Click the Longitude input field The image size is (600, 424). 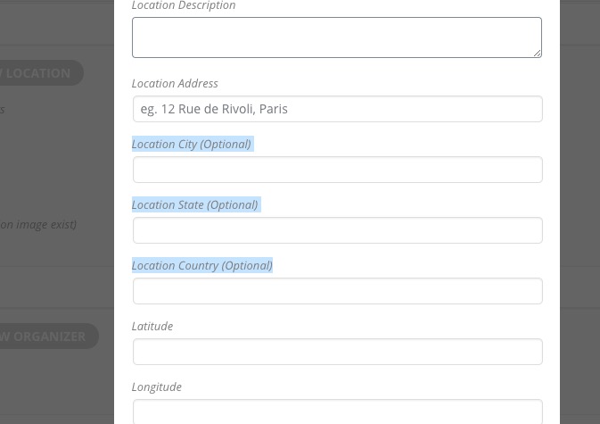[337, 412]
